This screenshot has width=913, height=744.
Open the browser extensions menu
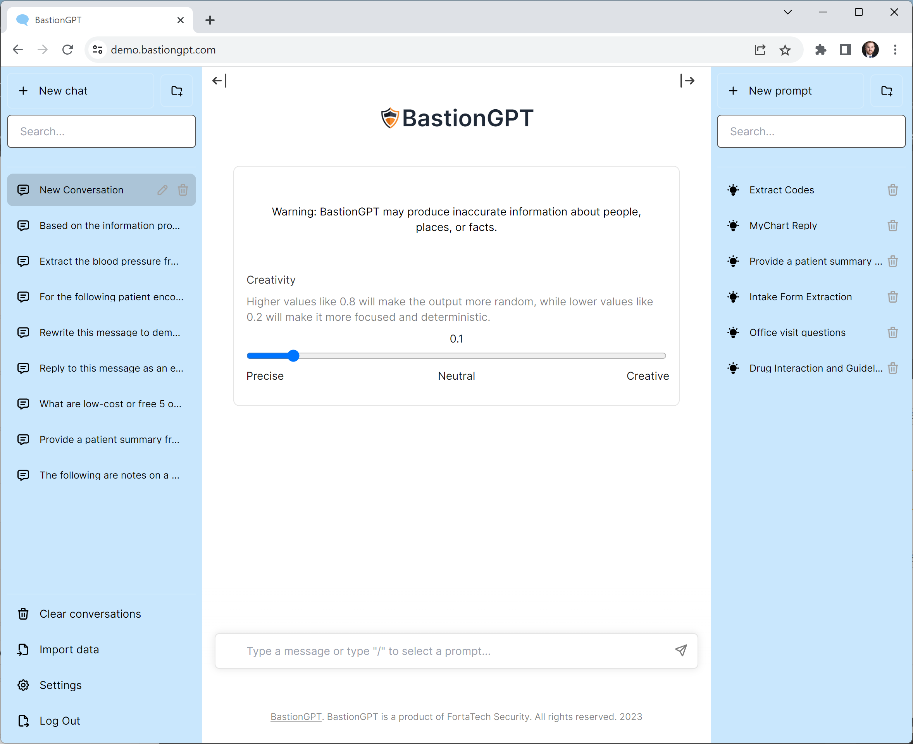click(820, 50)
